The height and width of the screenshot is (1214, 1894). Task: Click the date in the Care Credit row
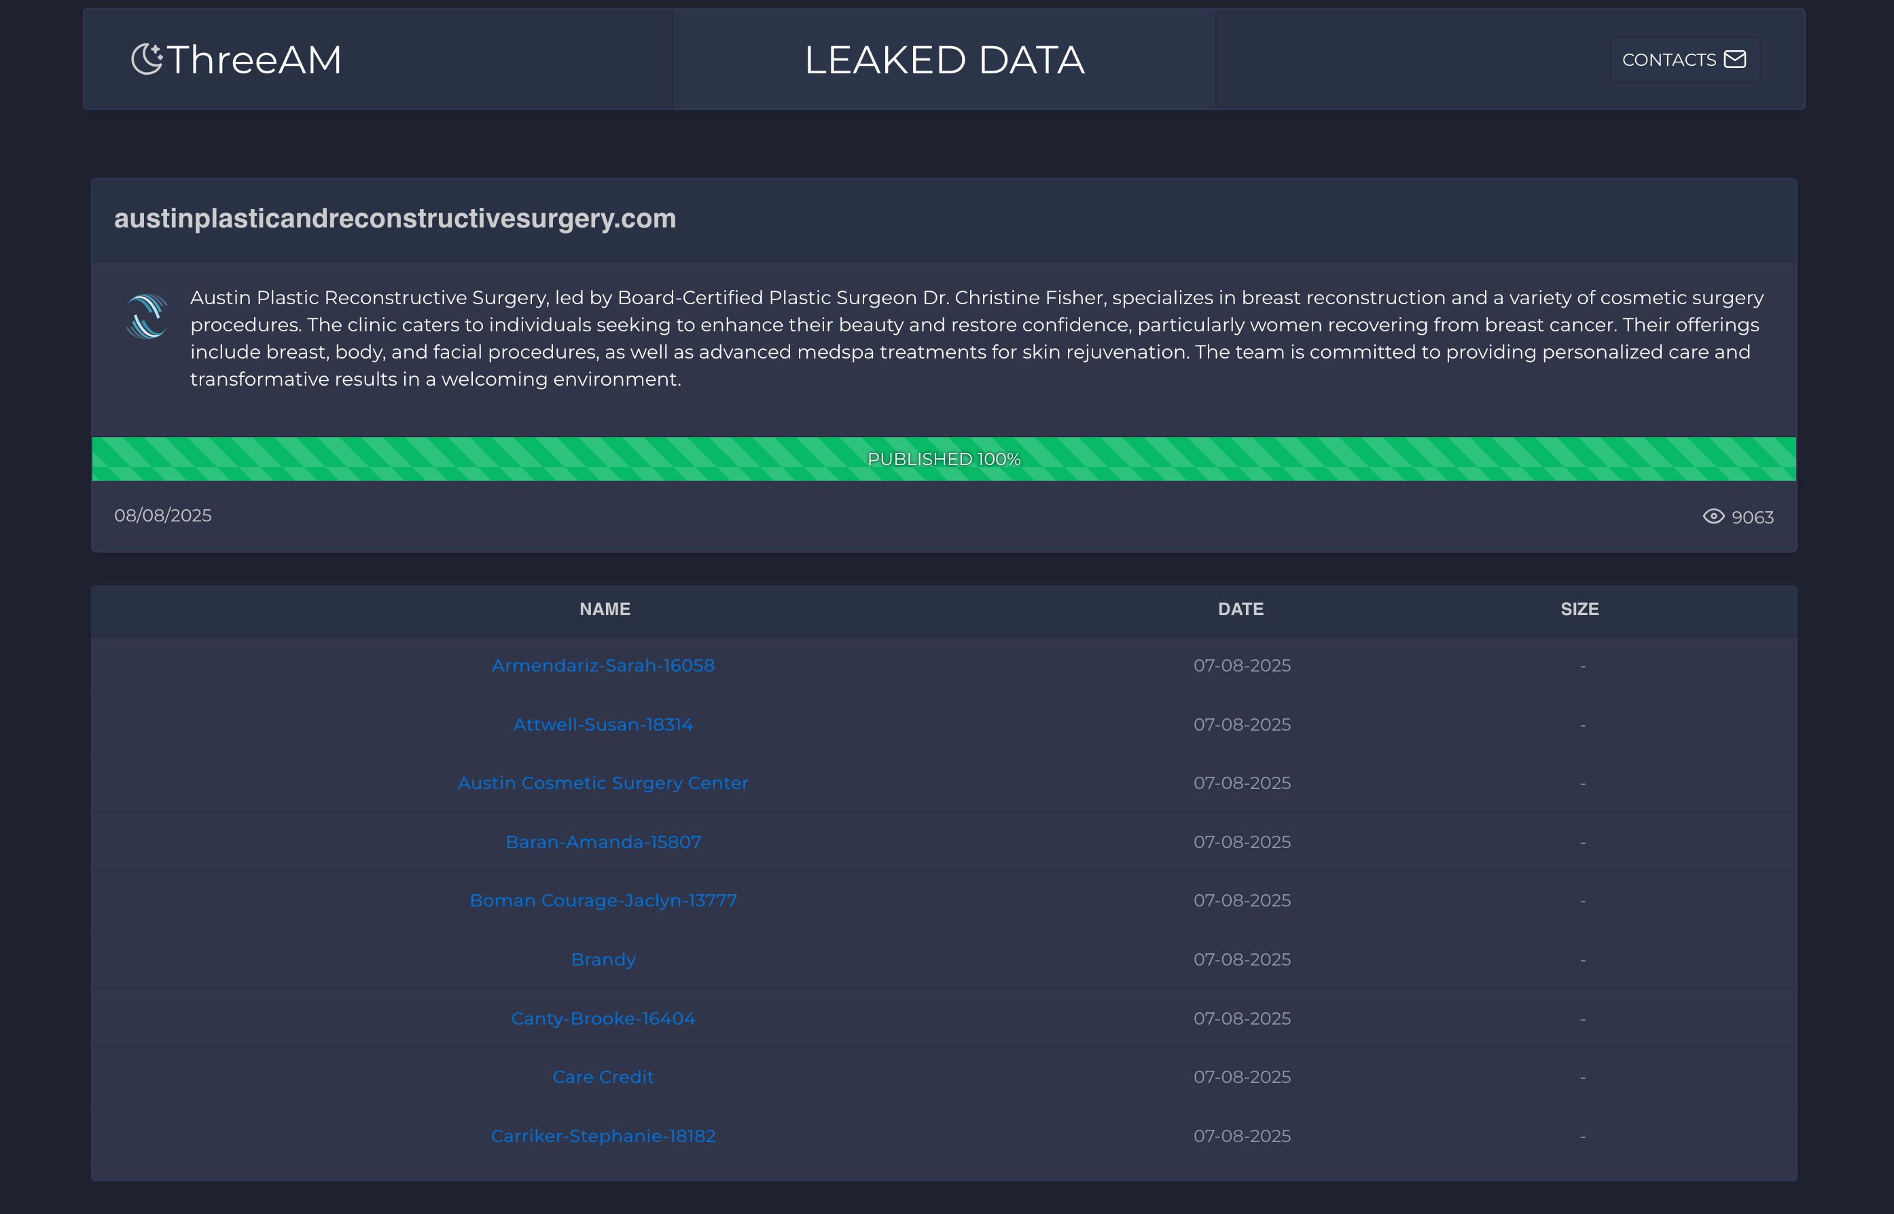tap(1242, 1077)
